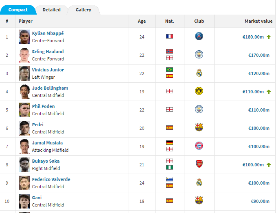The image size is (276, 213).
Task: Click the Brazil flag in Vinicius Junior's row
Action: pos(169,69)
